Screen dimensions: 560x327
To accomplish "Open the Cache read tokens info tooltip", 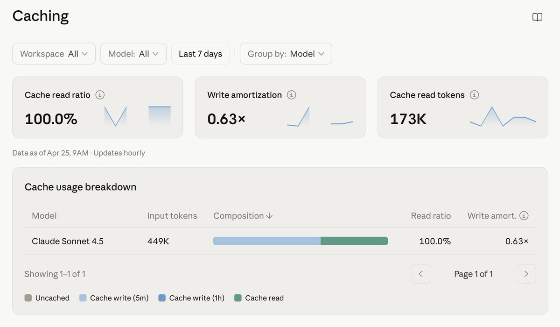I will (x=475, y=95).
